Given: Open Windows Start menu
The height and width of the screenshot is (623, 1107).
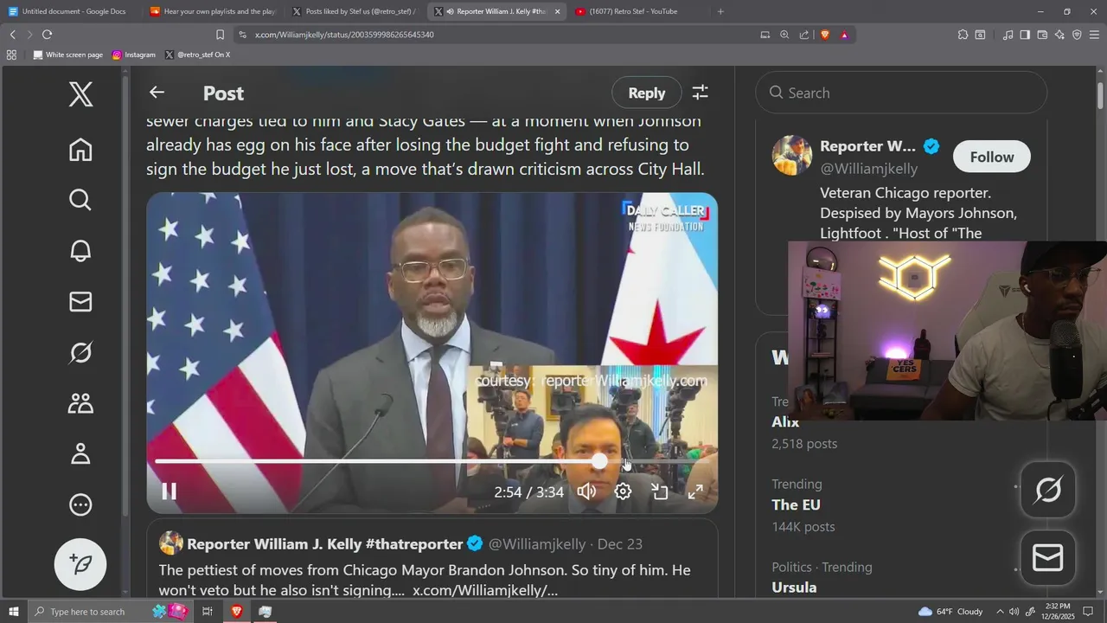Looking at the screenshot, I should [x=14, y=611].
